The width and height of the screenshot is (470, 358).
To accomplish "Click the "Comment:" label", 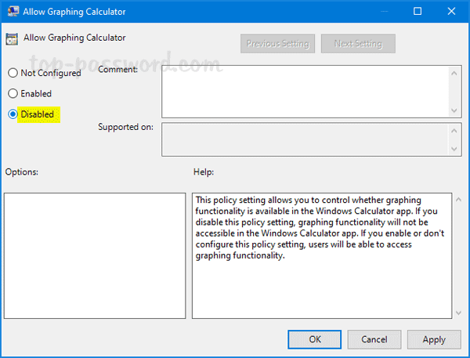I will (x=117, y=69).
